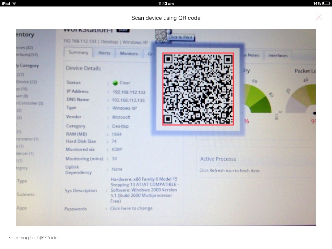The width and height of the screenshot is (332, 249).
Task: Click the IP Address value 192.168.112.133
Action: (x=129, y=92)
